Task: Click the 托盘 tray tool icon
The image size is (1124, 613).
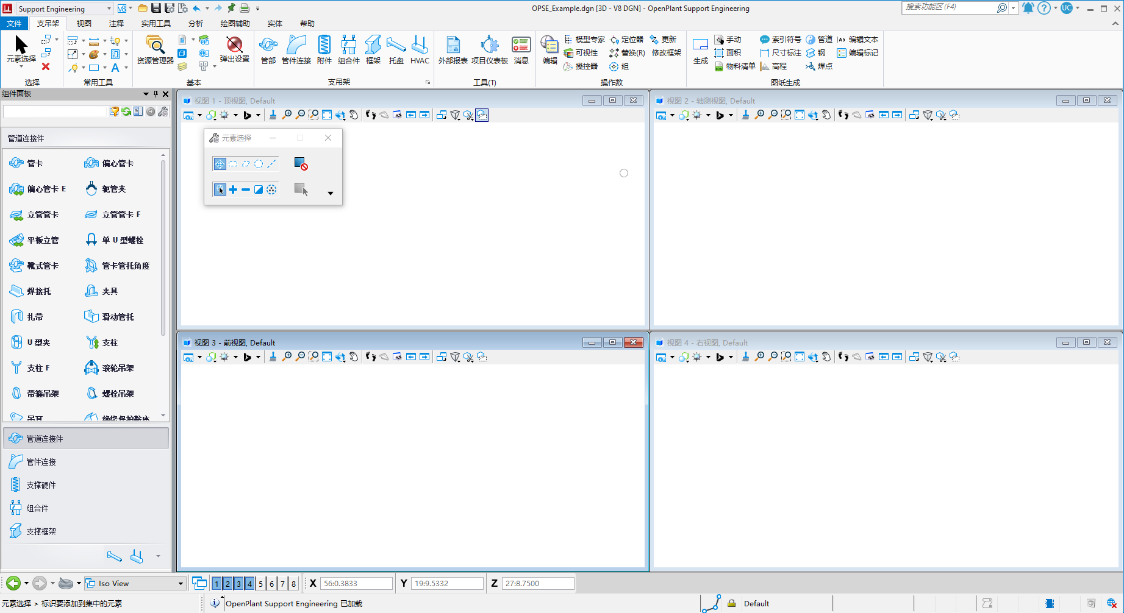Action: tap(396, 49)
